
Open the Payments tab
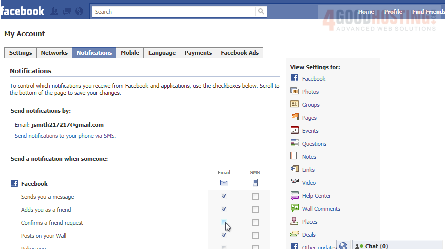coord(198,53)
